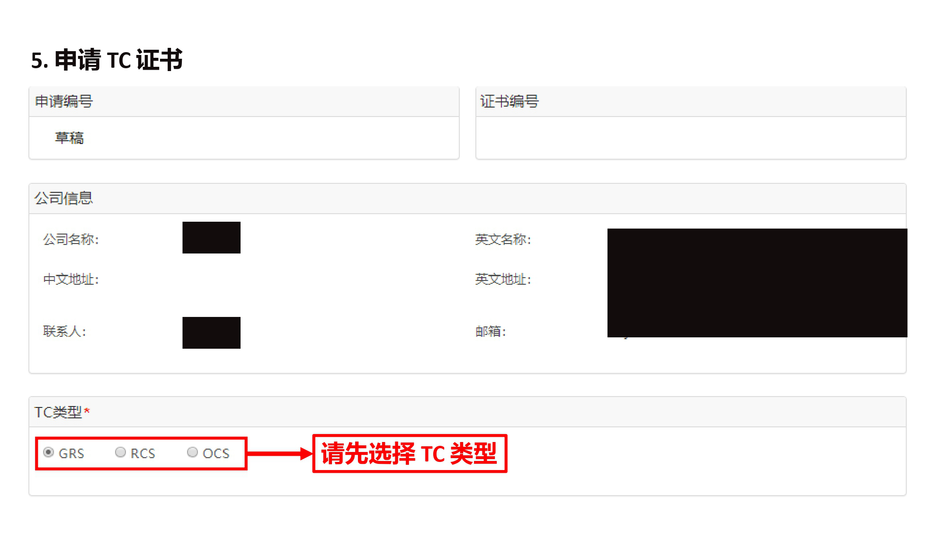Click the 公司名称 field label
Screen dimensions: 947x533
(x=71, y=239)
